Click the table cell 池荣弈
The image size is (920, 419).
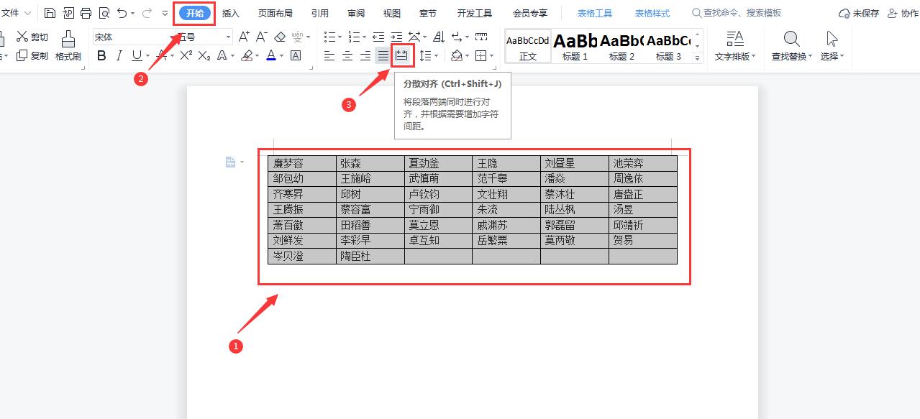[x=643, y=163]
